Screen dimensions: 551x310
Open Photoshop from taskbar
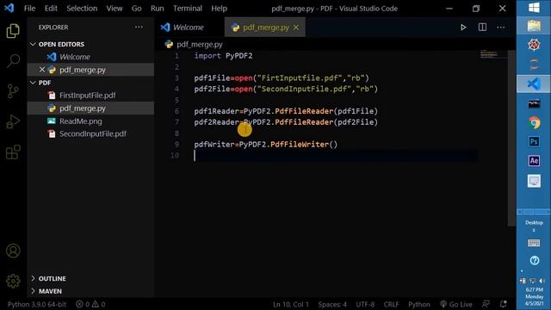point(534,141)
